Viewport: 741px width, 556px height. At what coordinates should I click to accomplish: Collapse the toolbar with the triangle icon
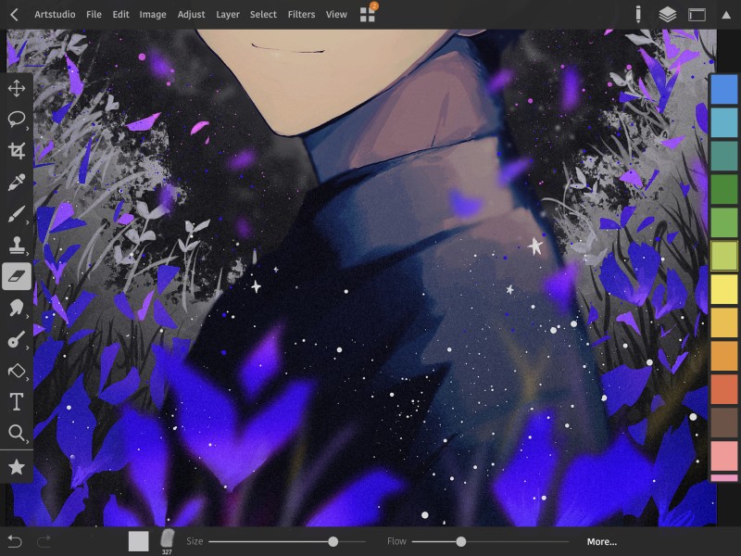[x=726, y=15]
